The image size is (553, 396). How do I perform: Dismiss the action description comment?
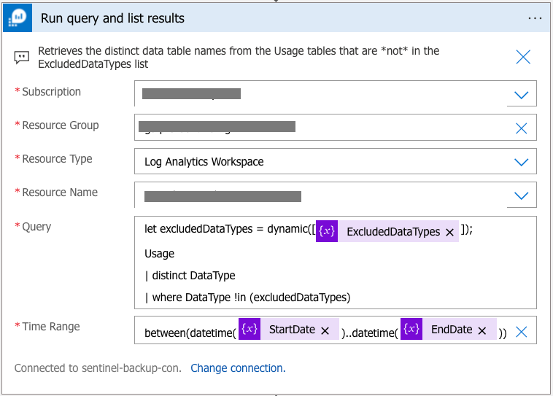coord(523,58)
